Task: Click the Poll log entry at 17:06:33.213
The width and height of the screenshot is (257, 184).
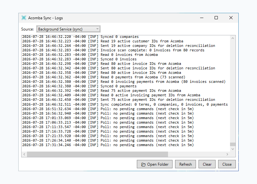Action: tap(108, 122)
